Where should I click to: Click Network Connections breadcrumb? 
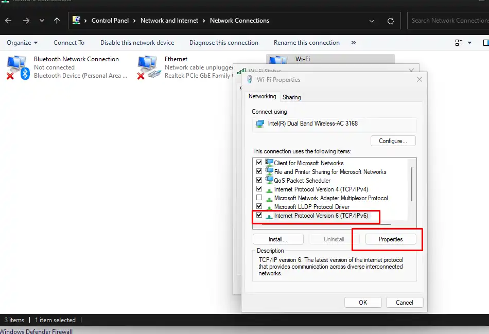pos(239,21)
